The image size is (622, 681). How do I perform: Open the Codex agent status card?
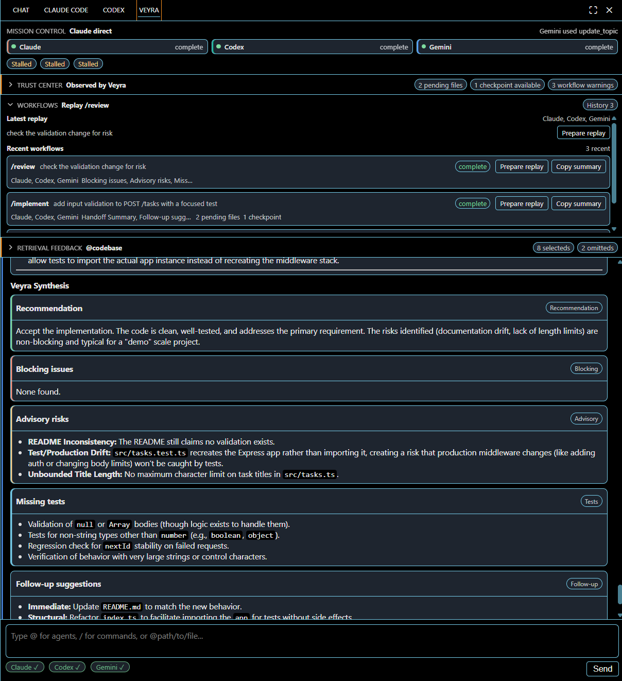point(313,47)
